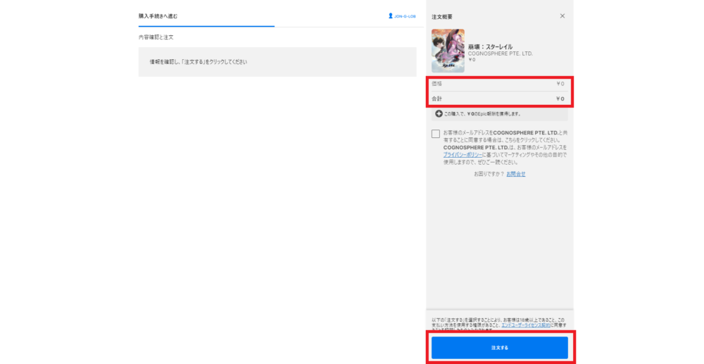Click the 合計 total row
Image resolution: width=704 pixels, height=364 pixels.
pyautogui.click(x=498, y=99)
